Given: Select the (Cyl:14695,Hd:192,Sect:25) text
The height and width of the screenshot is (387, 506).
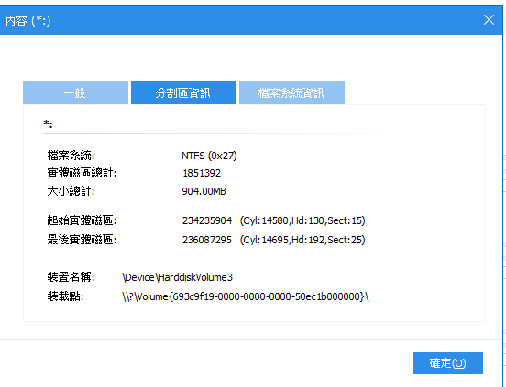Looking at the screenshot, I should [302, 241].
